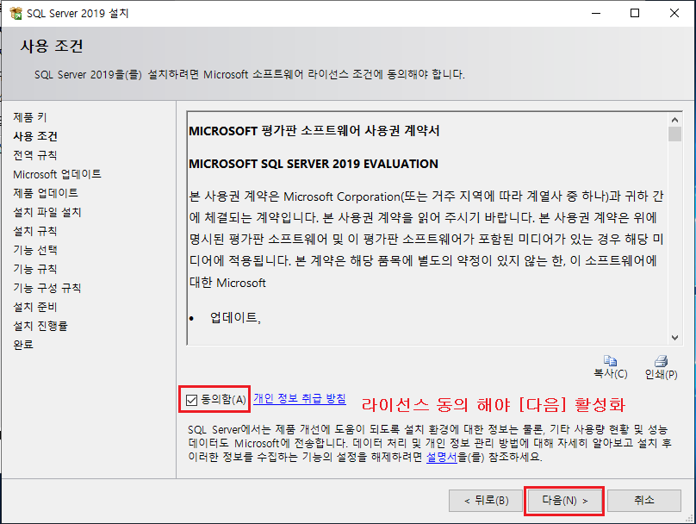Select 사용 조건 step in sidebar
The height and width of the screenshot is (524, 696).
(35, 136)
